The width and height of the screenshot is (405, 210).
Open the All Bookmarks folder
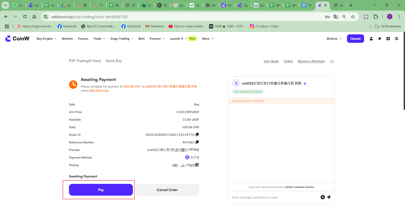point(388,26)
